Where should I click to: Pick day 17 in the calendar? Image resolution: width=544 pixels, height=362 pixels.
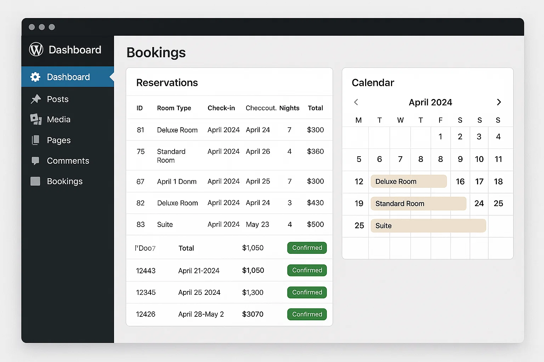pos(479,182)
